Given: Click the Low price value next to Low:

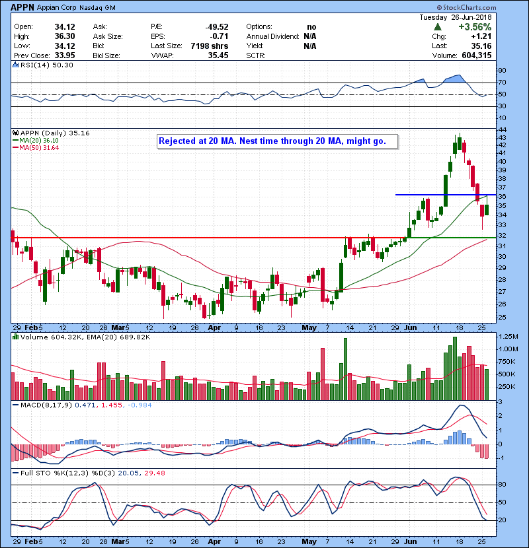Looking at the screenshot, I should coord(65,46).
